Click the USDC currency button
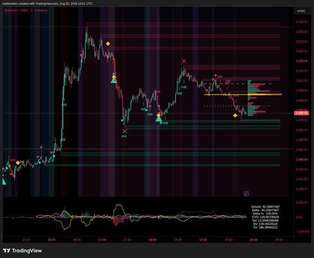 (x=302, y=11)
